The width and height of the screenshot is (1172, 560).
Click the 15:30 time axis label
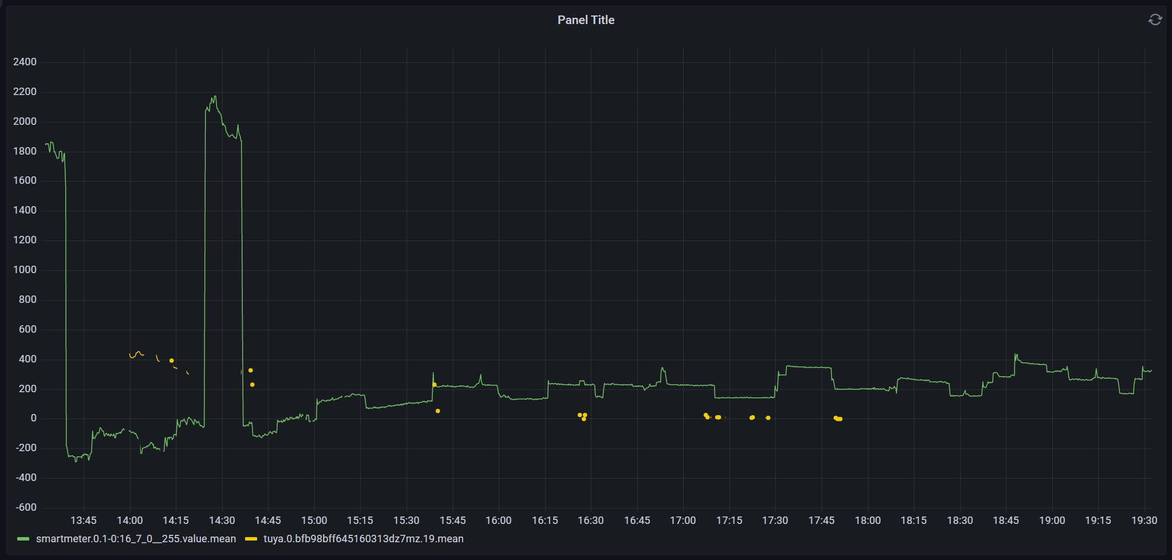[x=407, y=520]
